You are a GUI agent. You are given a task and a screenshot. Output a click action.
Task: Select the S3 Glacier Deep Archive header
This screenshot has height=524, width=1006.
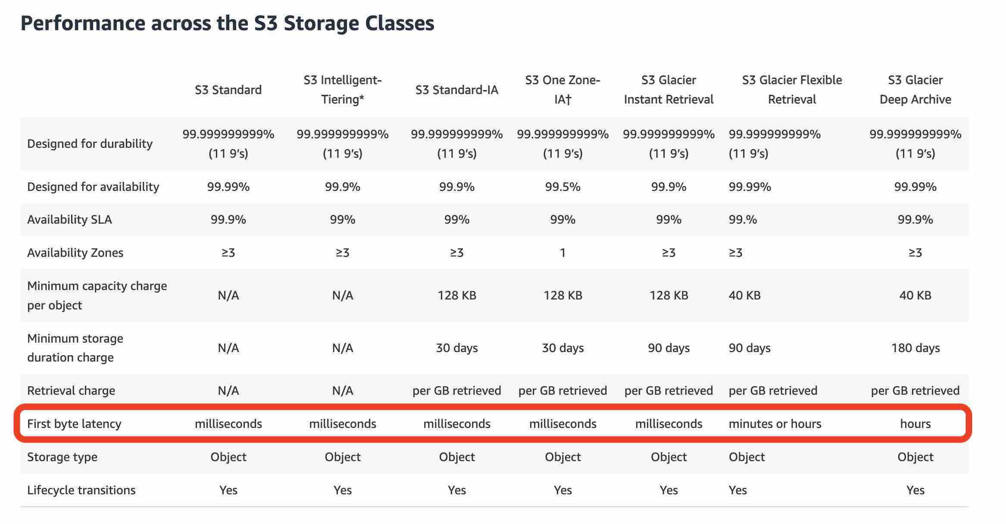coord(915,90)
